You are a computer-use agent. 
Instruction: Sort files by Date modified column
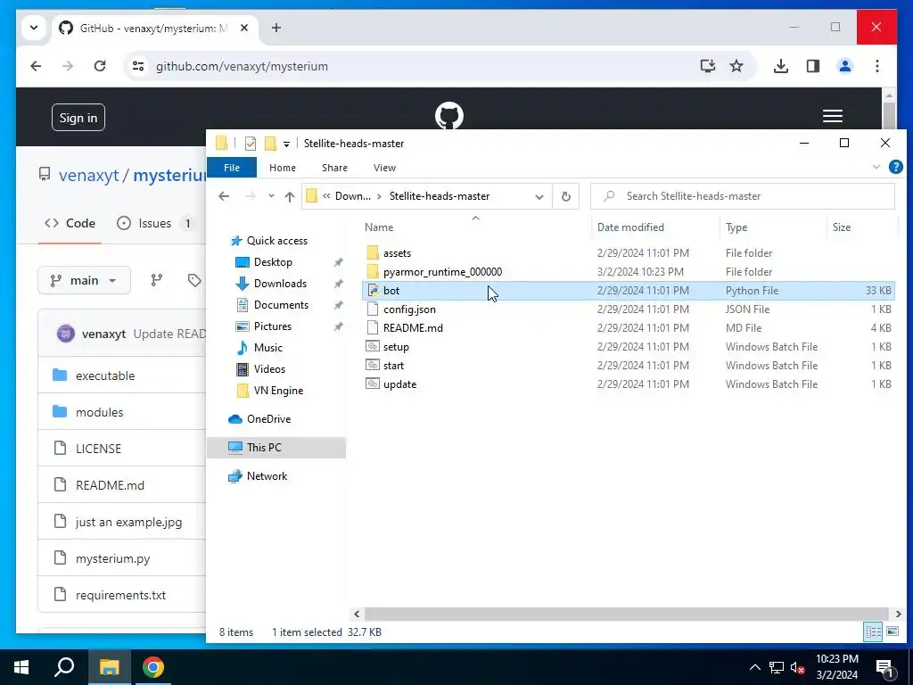[655, 227]
